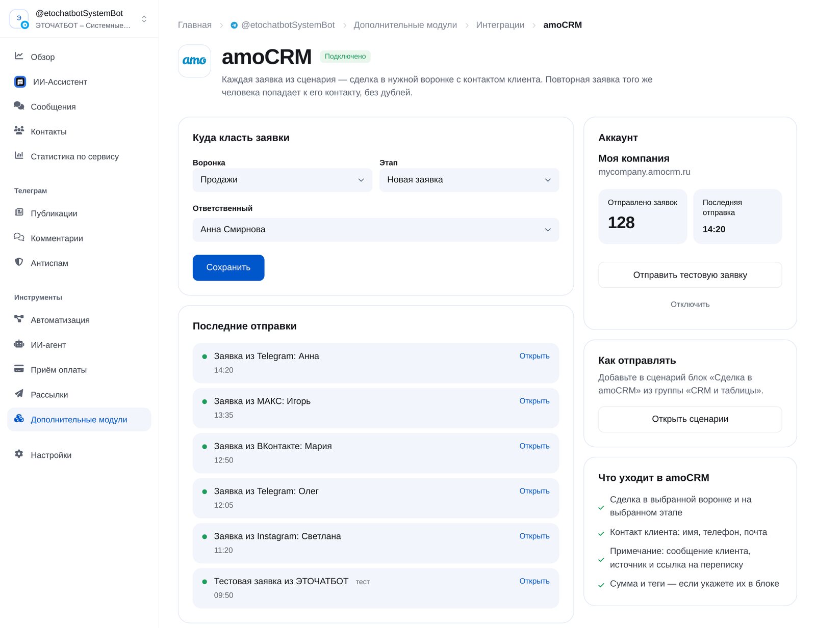
Task: Click the Автоматизация nodes icon
Action: point(19,319)
